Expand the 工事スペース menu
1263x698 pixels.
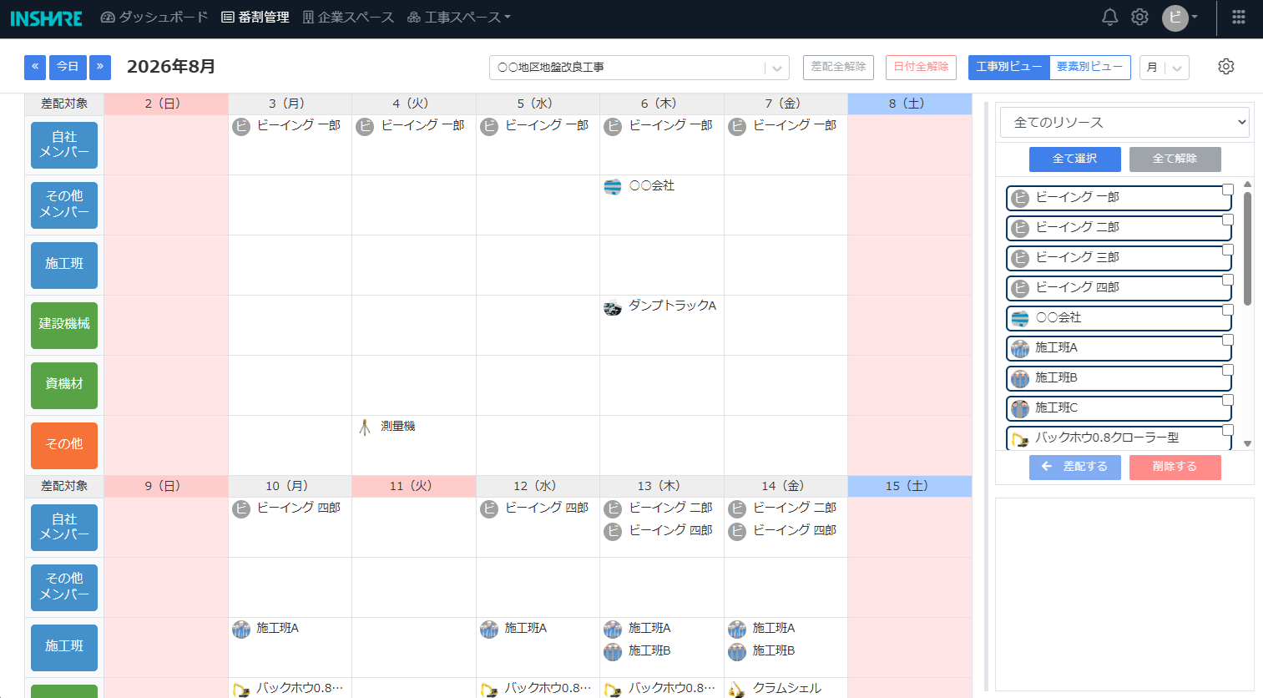coord(459,18)
